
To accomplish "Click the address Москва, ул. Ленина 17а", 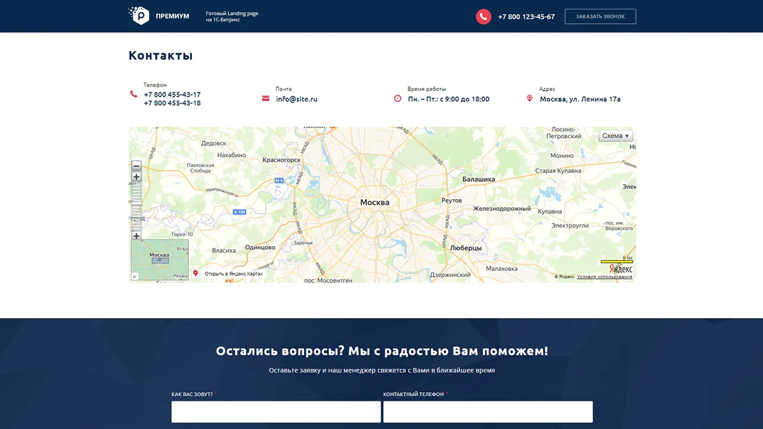I will [580, 99].
